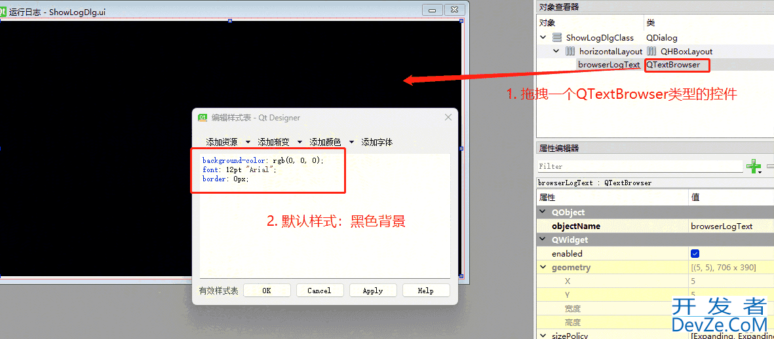Click the 有效样式表 status label
This screenshot has height=339, width=774.
218,291
